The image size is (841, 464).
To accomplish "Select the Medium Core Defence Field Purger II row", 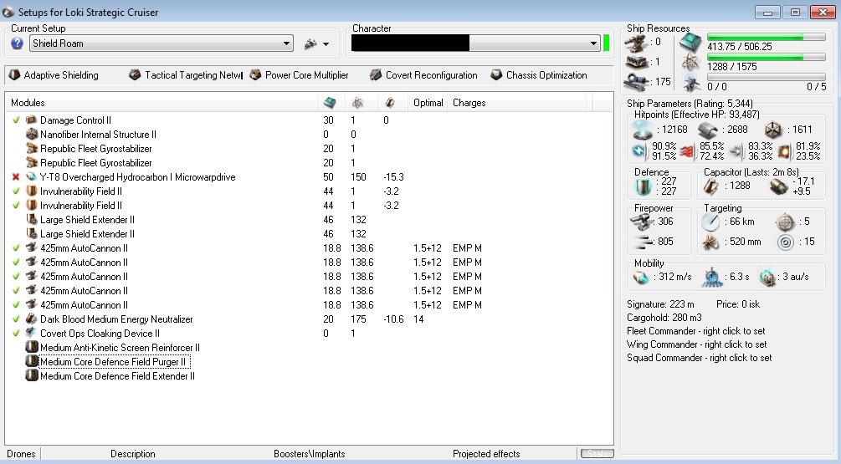I will coord(309,362).
